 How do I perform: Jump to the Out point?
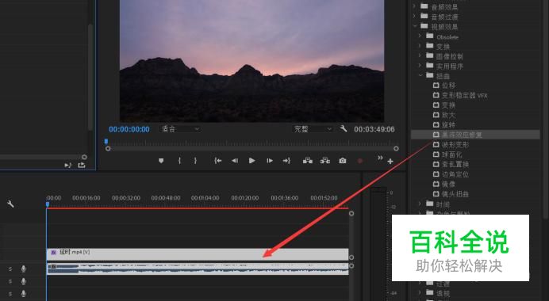286,161
